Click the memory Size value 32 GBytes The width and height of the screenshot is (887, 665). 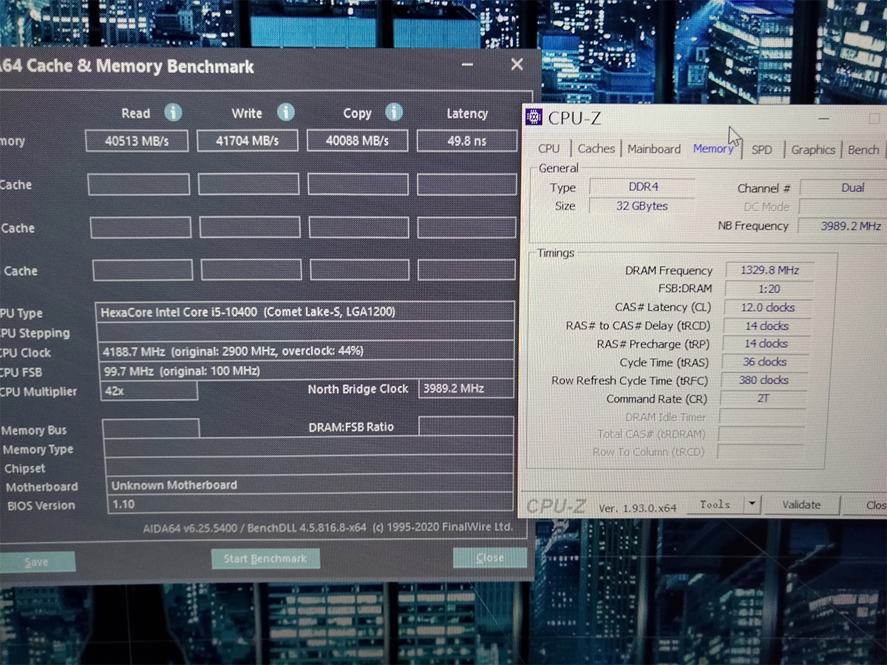642,206
